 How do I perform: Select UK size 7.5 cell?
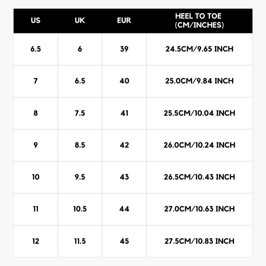point(80,113)
